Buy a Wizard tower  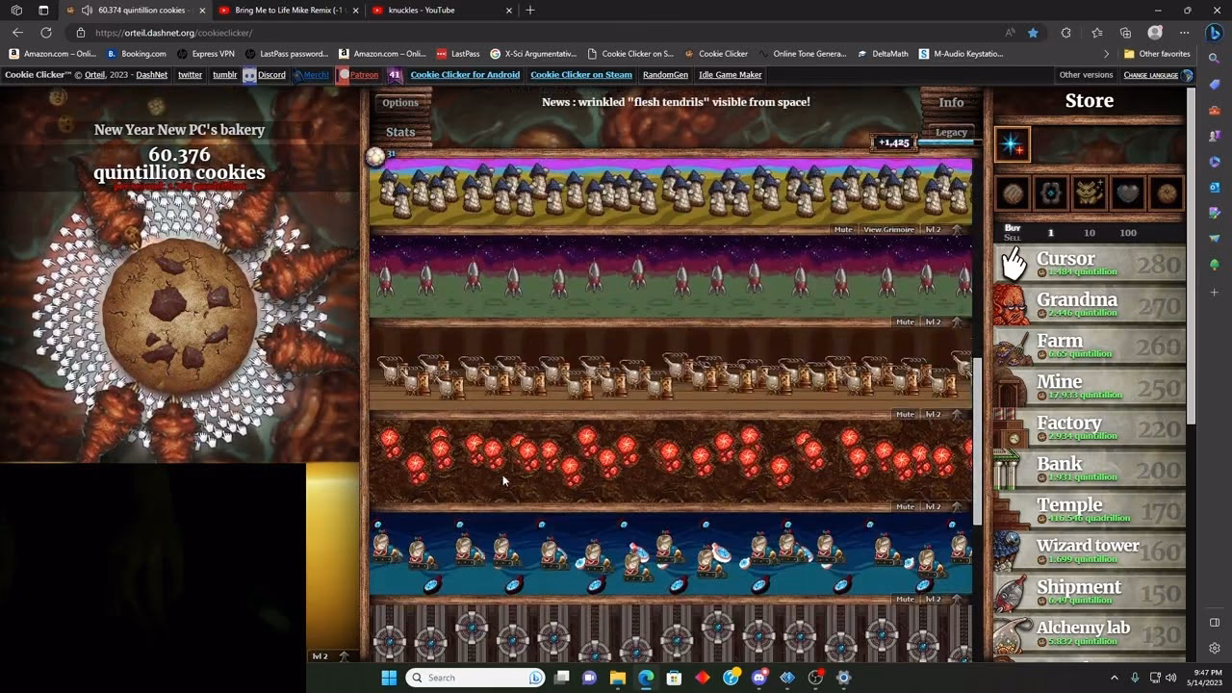pos(1090,552)
